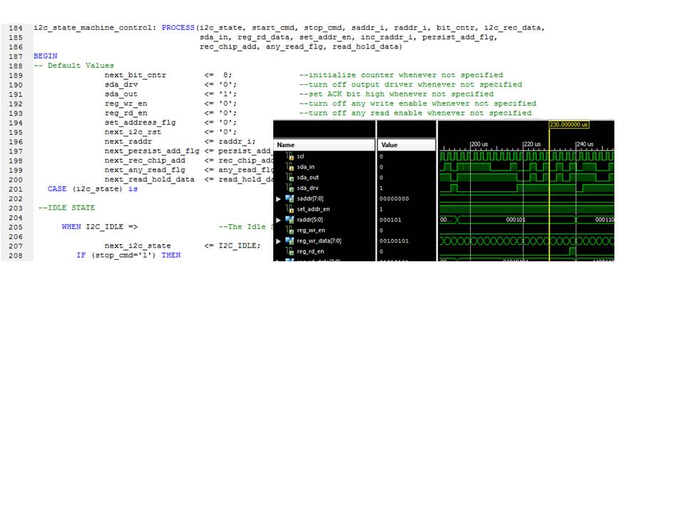The image size is (685, 514).
Task: Click the reg_rd_en signal icon
Action: (x=290, y=251)
